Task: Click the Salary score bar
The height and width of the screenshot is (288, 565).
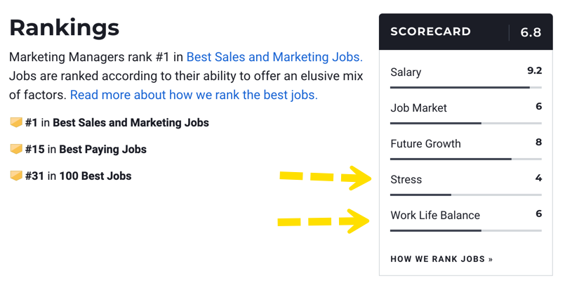Action: coord(466,87)
